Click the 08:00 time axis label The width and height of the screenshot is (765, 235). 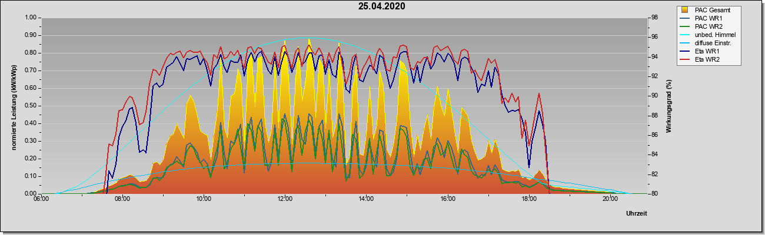122,199
